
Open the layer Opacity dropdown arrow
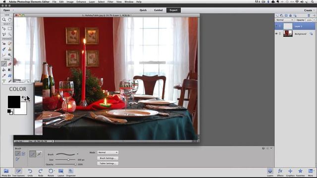click(x=314, y=20)
